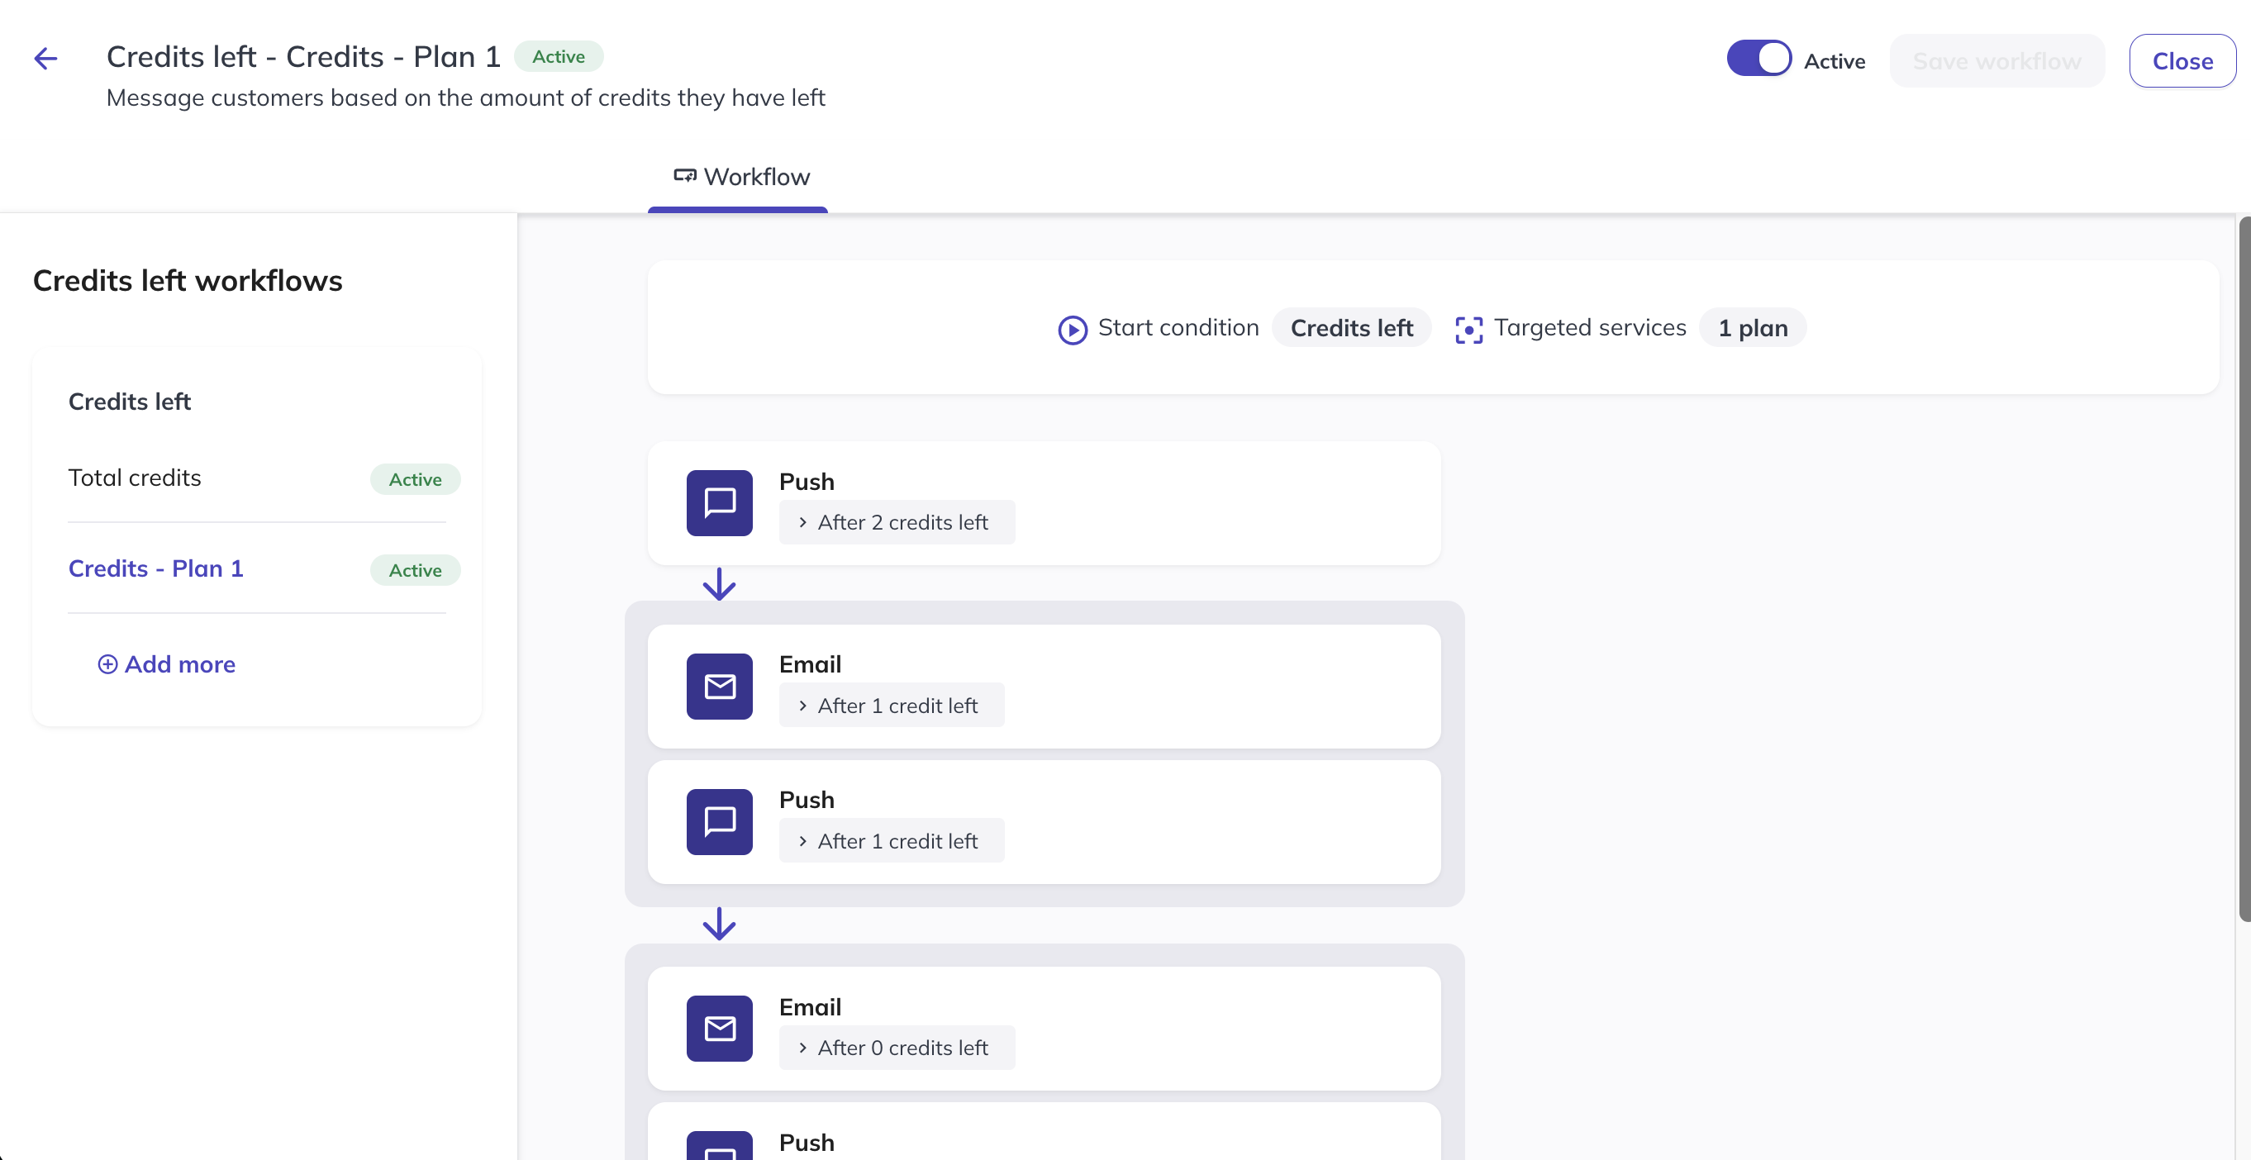Click the Start condition label
This screenshot has height=1160, width=2251.
(x=1178, y=327)
